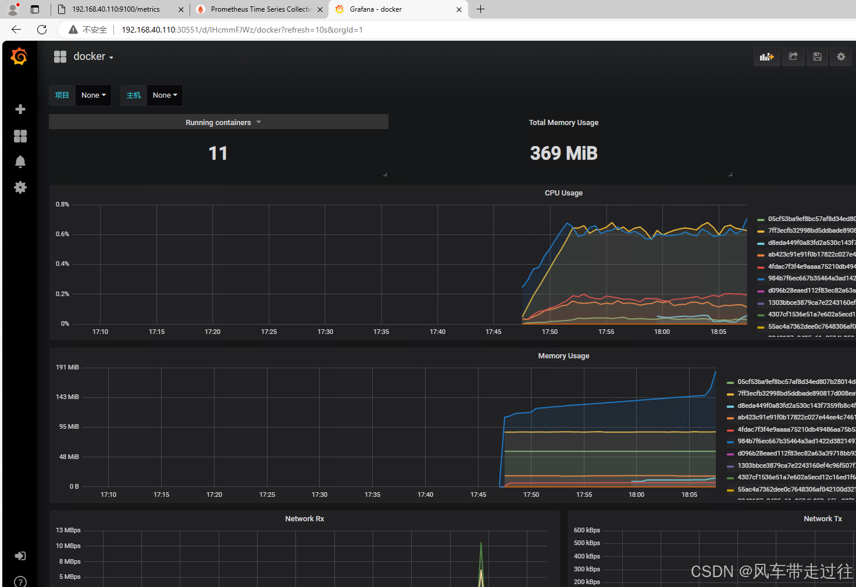The height and width of the screenshot is (587, 856).
Task: Open the Help question mark icon
Action: [20, 581]
